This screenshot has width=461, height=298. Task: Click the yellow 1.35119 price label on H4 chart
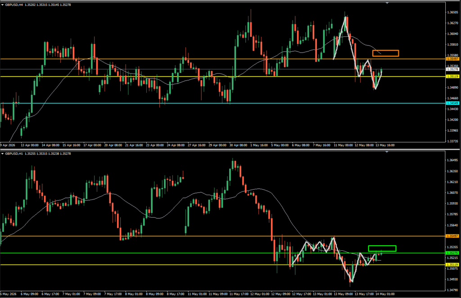pos(453,76)
